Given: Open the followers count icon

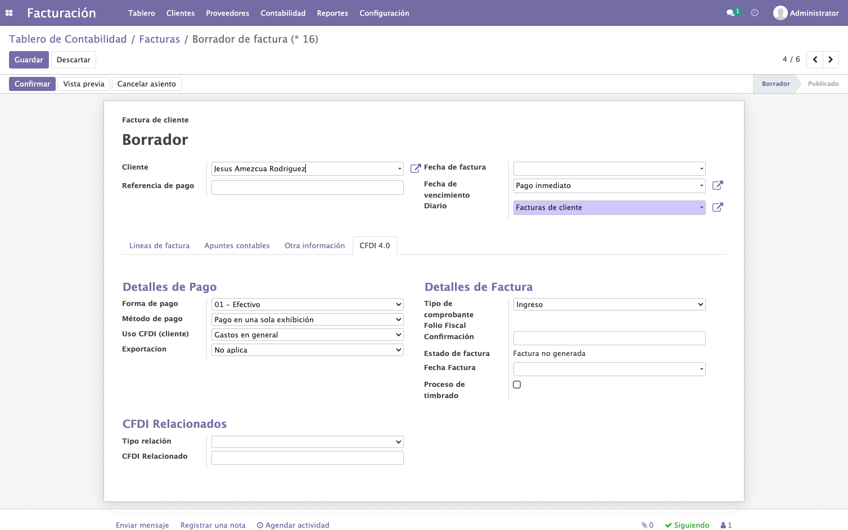Looking at the screenshot, I should click(x=726, y=525).
